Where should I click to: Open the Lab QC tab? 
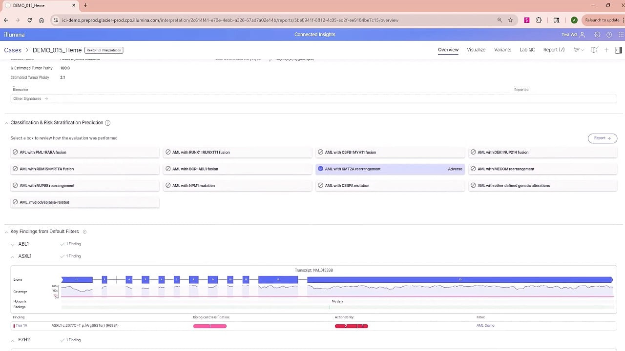[x=527, y=50]
